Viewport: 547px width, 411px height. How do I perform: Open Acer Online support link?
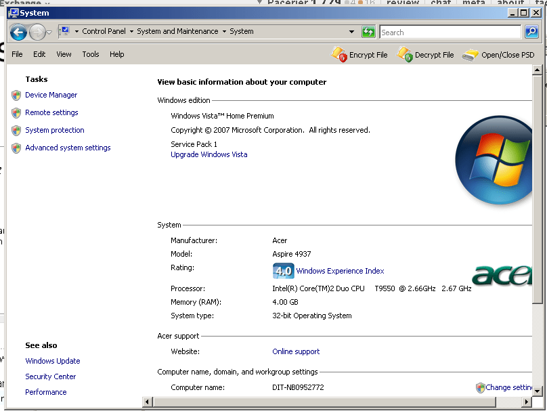pos(296,351)
